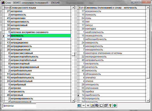Click the left word list scrollbar thumb
152x111 pixels.
[x=73, y=54]
